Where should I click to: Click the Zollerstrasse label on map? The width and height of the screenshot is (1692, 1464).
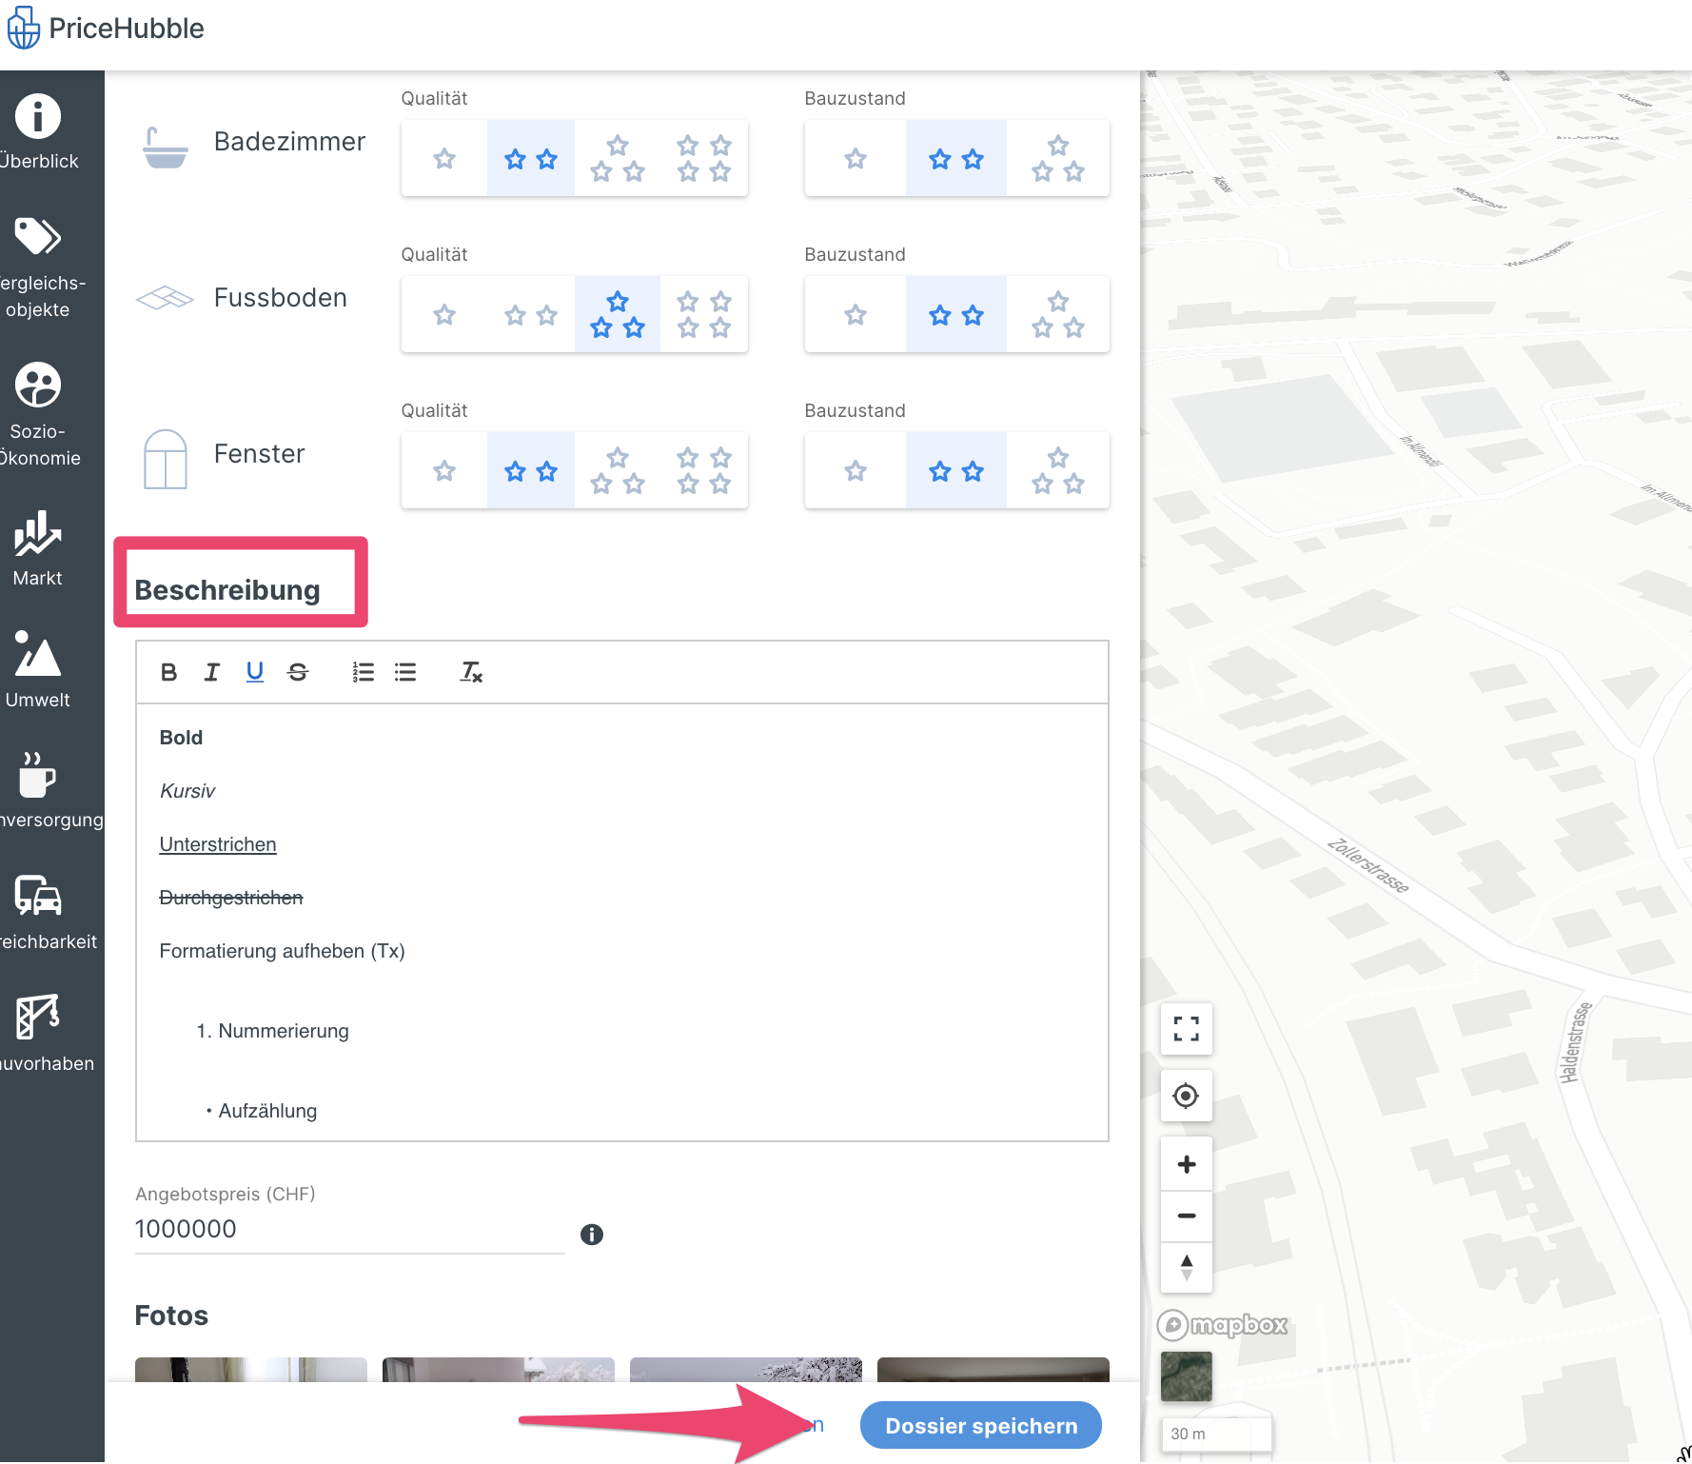coord(1368,865)
